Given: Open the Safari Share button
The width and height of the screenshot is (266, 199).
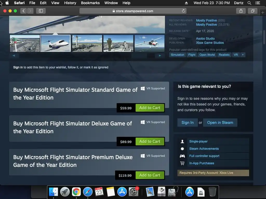Looking at the screenshot, I should click(241, 11).
